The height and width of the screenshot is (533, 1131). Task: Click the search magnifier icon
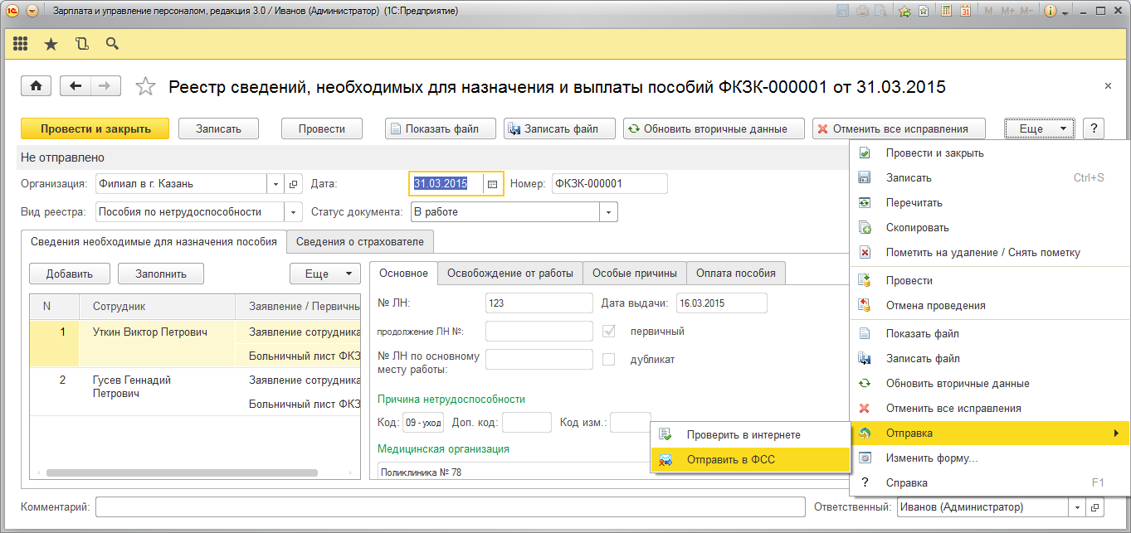112,44
